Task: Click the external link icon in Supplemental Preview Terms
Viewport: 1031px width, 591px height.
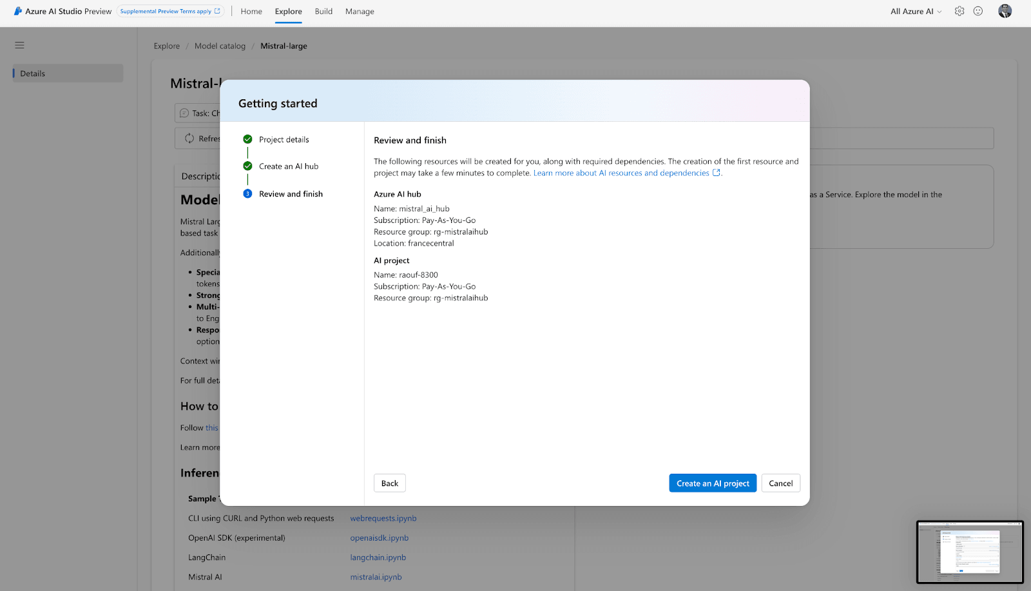Action: [217, 11]
